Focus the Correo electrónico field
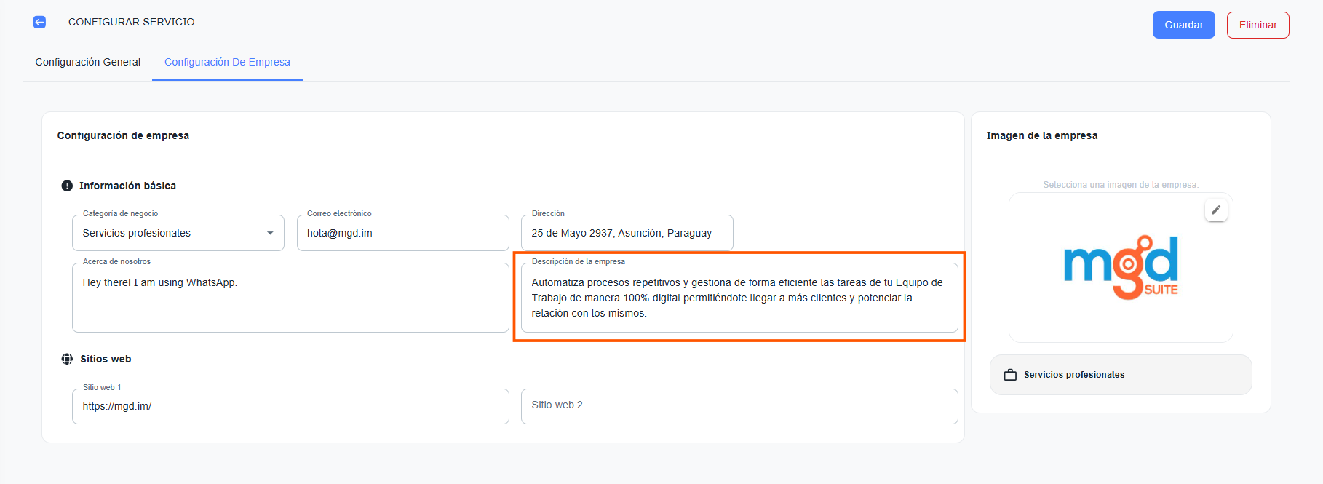This screenshot has width=1323, height=484. tap(402, 233)
